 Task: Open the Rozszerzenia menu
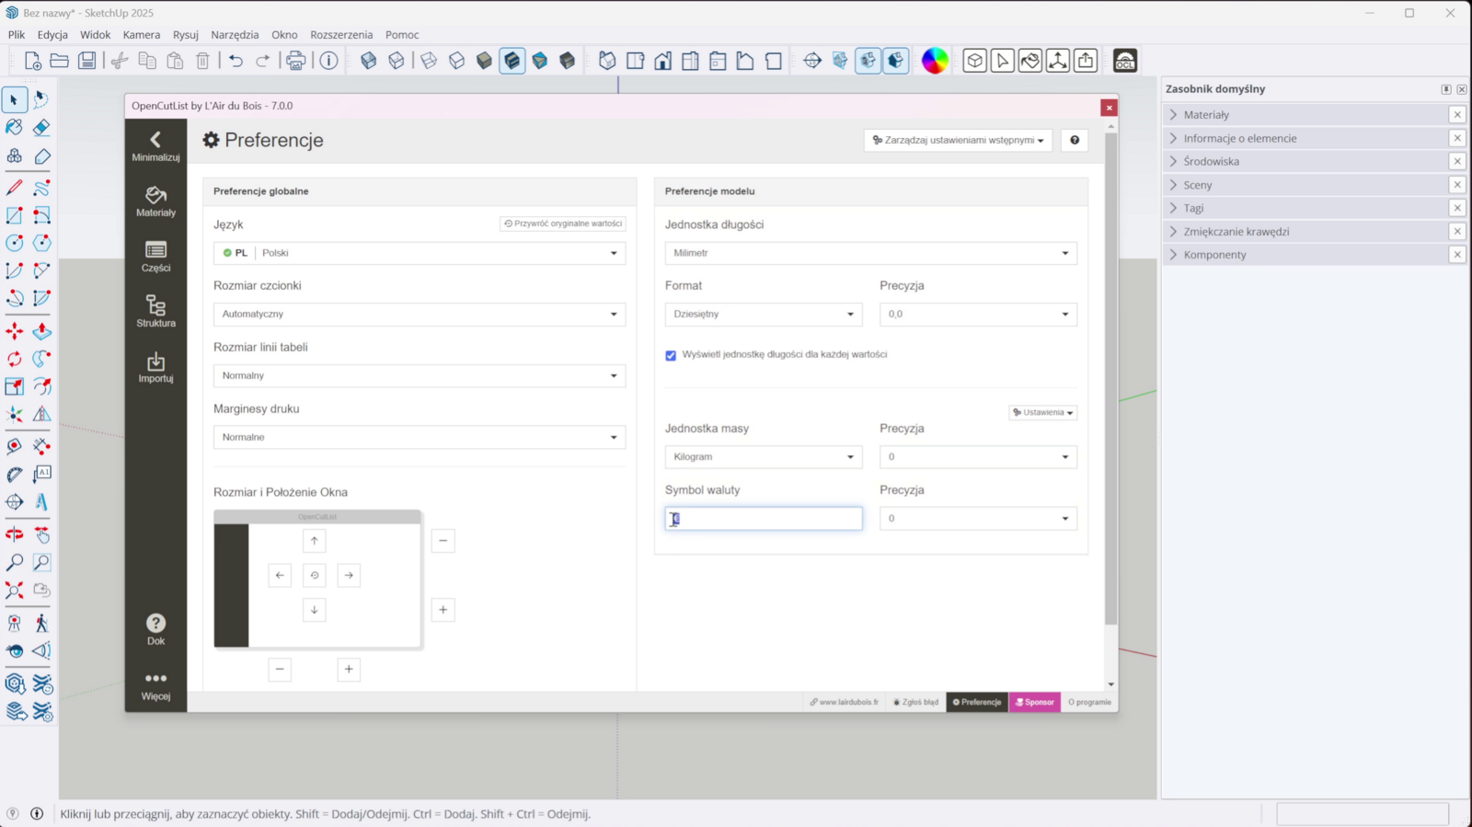pyautogui.click(x=341, y=35)
